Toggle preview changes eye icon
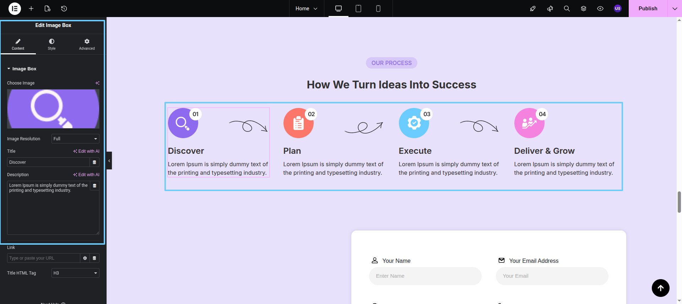Screen dimensions: 682x304 600,9
